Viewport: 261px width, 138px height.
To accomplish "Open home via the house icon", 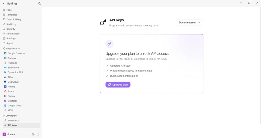I will pos(33,134).
